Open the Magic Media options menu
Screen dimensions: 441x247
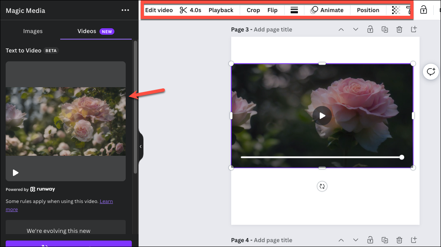coord(125,10)
